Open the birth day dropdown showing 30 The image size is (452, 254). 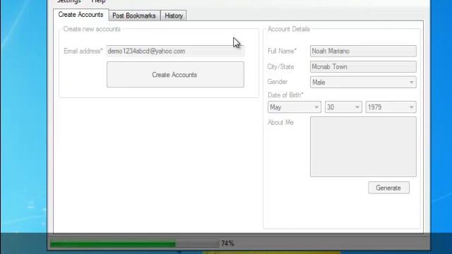pos(343,107)
